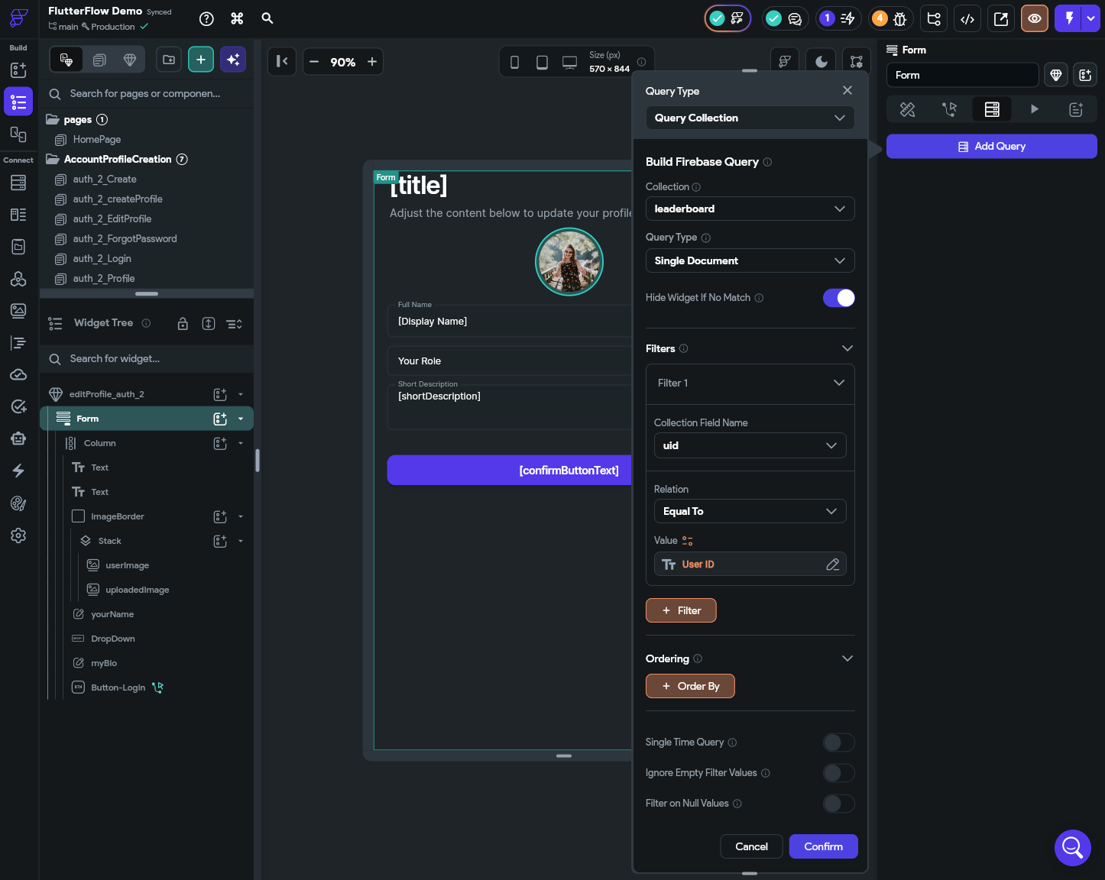Viewport: 1105px width, 880px height.
Task: Switch to the Actions properties tab
Action: click(x=949, y=109)
